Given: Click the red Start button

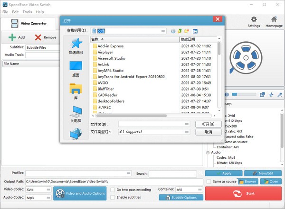Looking at the screenshot, I should pyautogui.click(x=243, y=193).
